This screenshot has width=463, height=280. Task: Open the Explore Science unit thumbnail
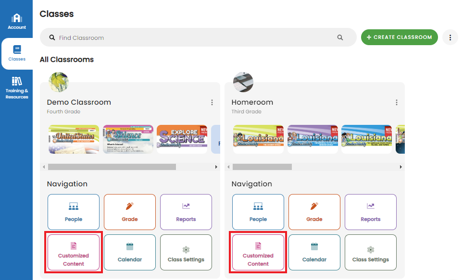point(182,139)
